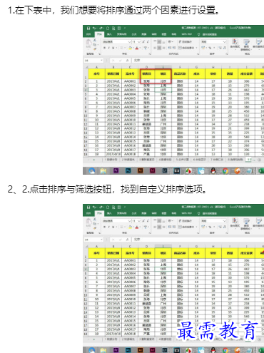264x353 pixels.
Task: Open Chrome from taskbar in first screenshot
Action: [x=225, y=170]
